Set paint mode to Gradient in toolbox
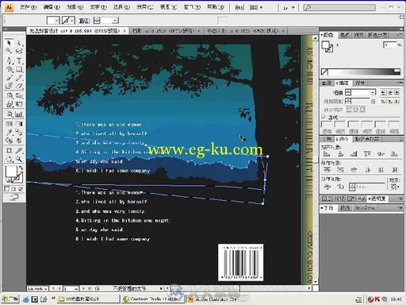This screenshot has width=406, height=305. [14, 189]
